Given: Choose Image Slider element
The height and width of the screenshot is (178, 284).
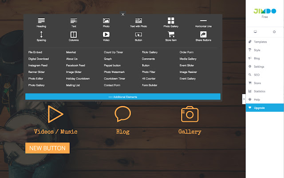Looking at the screenshot, I should [74, 72].
